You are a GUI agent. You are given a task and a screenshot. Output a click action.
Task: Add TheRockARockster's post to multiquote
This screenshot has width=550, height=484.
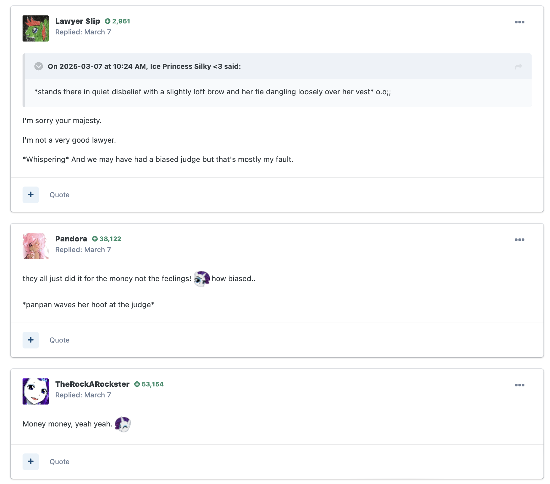point(31,461)
